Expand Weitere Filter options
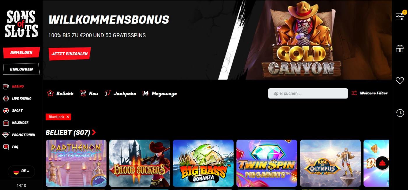The height and width of the screenshot is (190, 408). [370, 93]
